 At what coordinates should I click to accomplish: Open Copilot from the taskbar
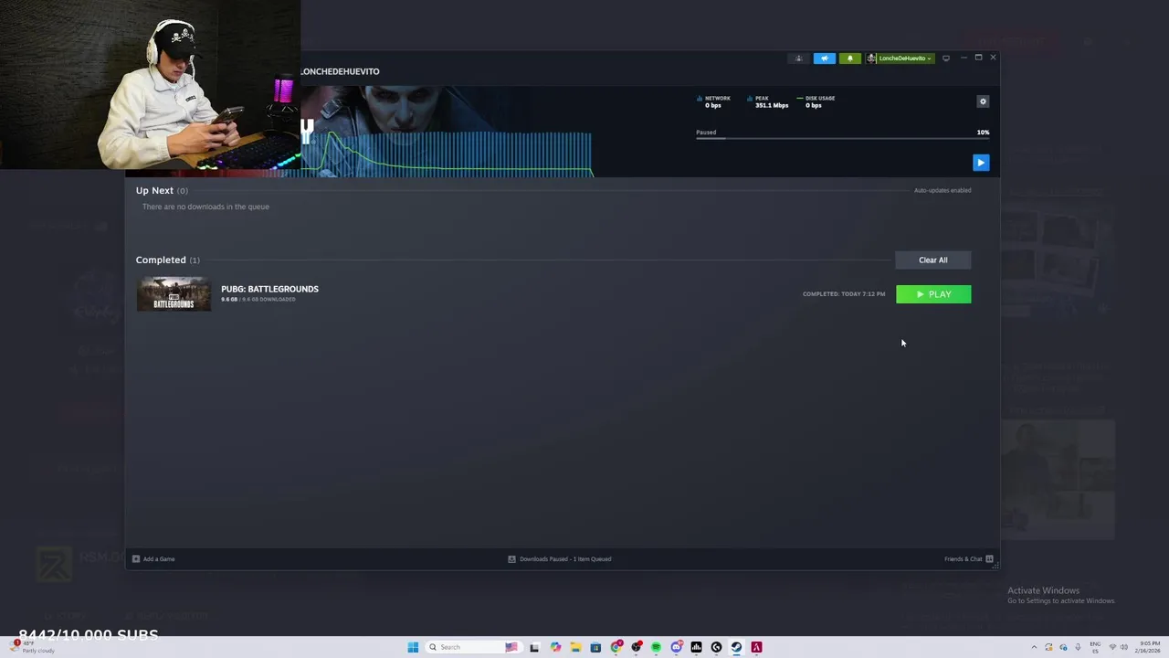coord(555,647)
